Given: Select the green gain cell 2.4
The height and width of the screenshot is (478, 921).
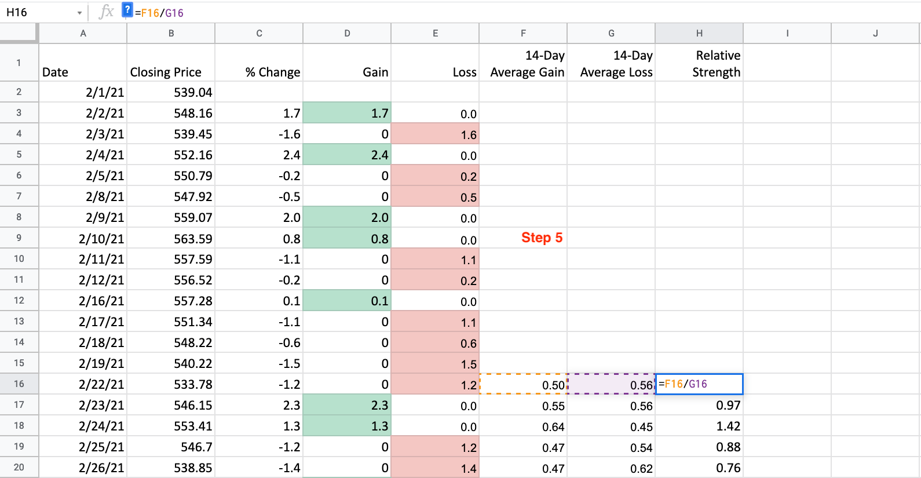Looking at the screenshot, I should [x=347, y=154].
